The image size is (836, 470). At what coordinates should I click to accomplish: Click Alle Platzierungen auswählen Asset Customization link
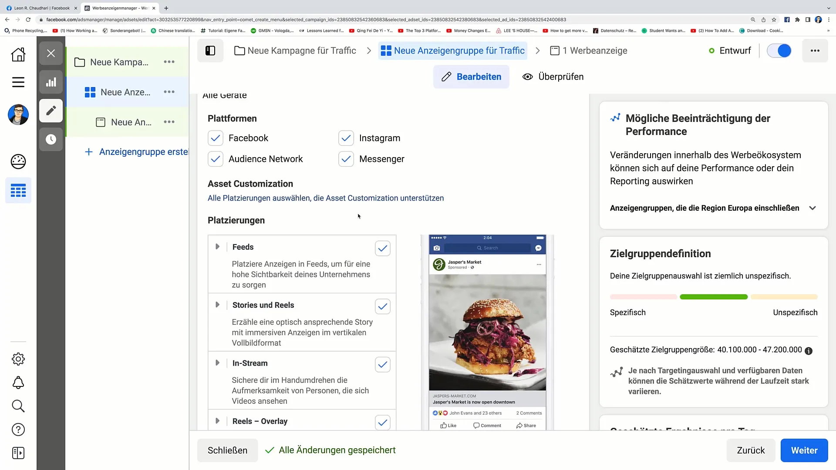326,198
